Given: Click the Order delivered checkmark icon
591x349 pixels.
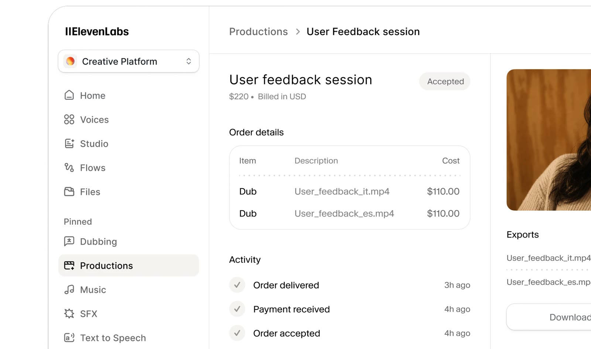Looking at the screenshot, I should tap(237, 285).
